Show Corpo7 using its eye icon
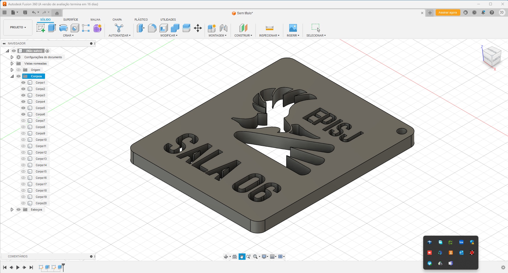The height and width of the screenshot is (273, 508). (x=23, y=121)
